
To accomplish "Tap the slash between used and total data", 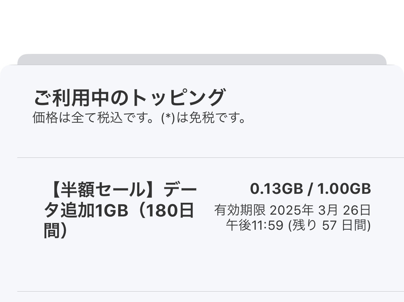I will pyautogui.click(x=310, y=189).
